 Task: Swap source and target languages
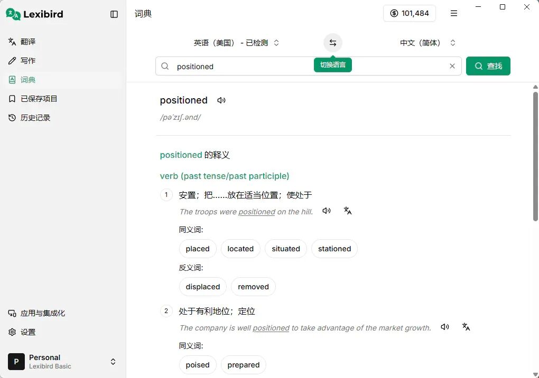click(x=333, y=43)
